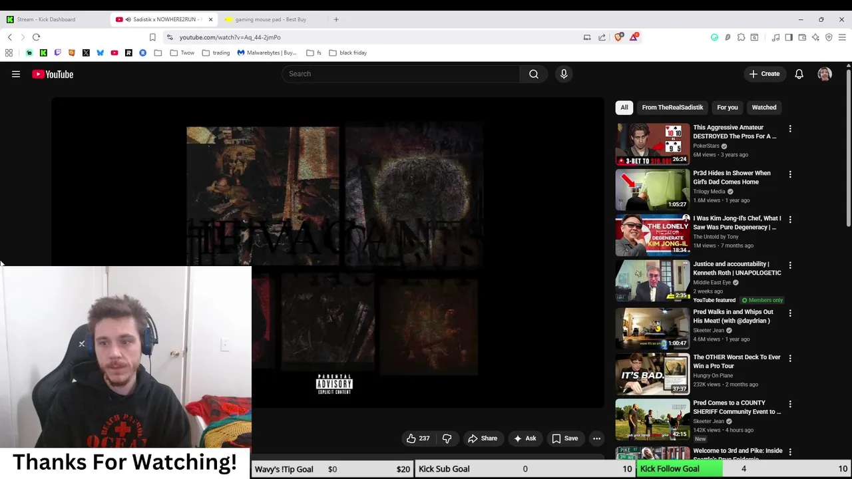The image size is (852, 479).
Task: Like the video with thumbs up
Action: tap(418, 438)
